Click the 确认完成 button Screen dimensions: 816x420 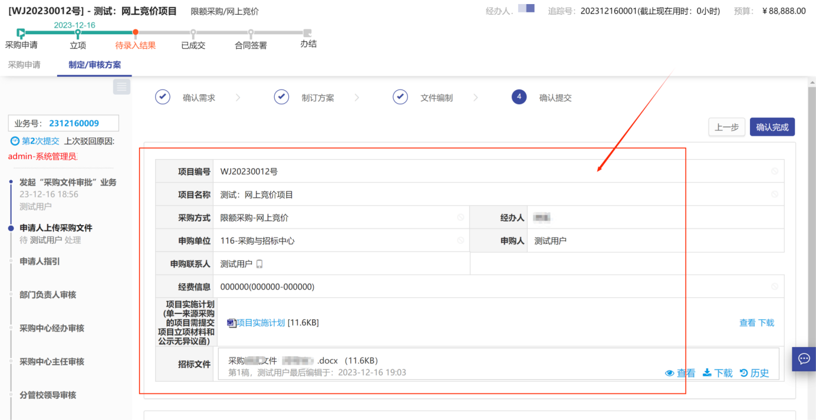(772, 127)
